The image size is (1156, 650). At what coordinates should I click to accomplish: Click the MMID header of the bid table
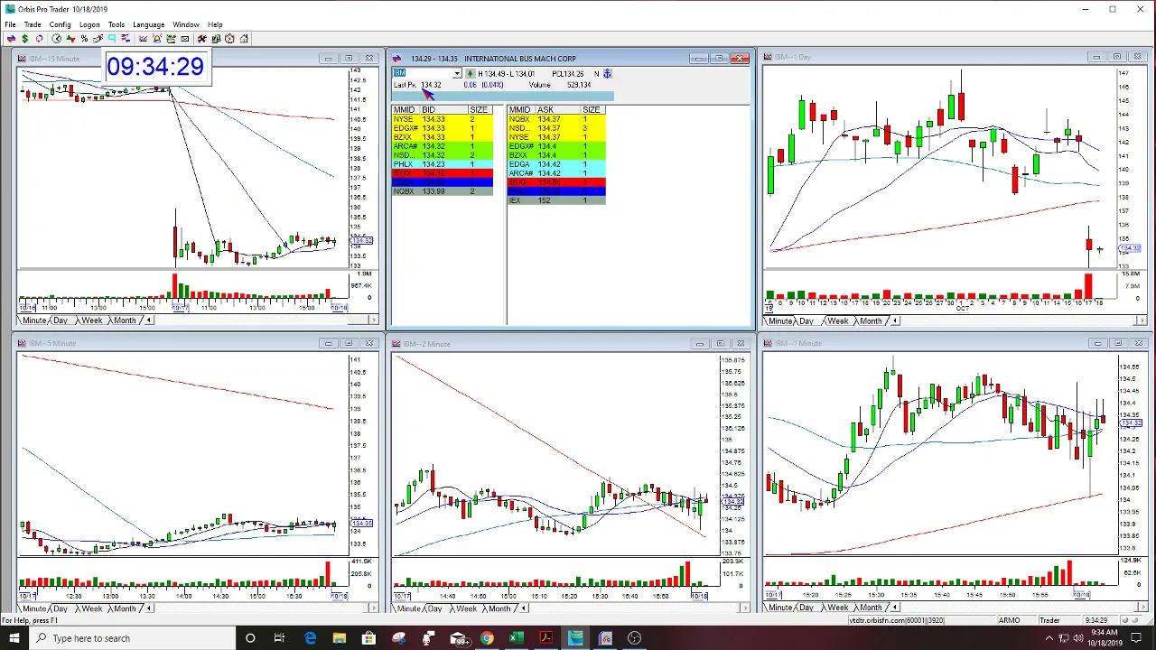point(404,110)
